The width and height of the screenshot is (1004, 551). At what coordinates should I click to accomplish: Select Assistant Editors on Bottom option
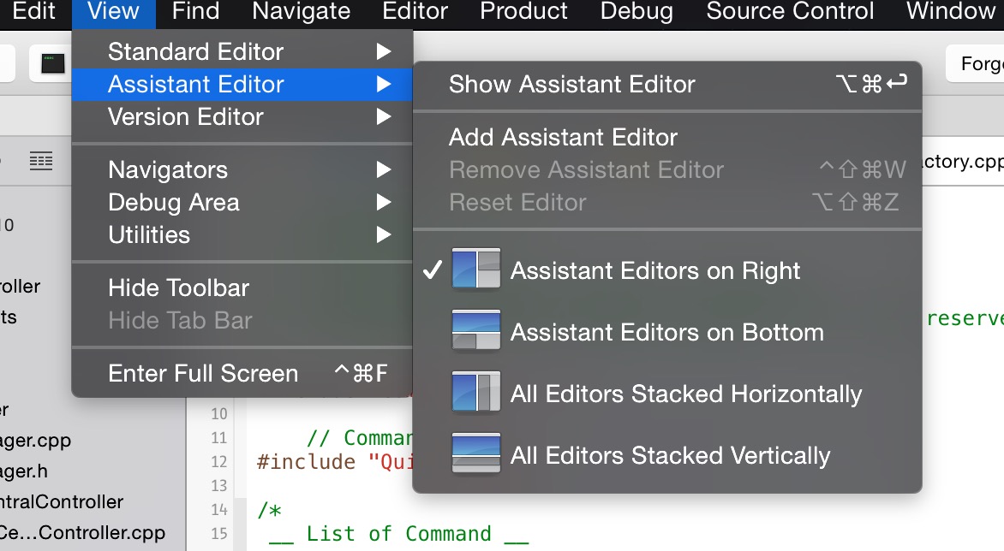pyautogui.click(x=666, y=332)
